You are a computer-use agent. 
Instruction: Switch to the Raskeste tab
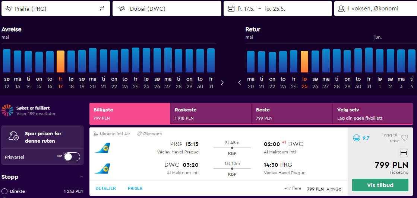pyautogui.click(x=211, y=113)
